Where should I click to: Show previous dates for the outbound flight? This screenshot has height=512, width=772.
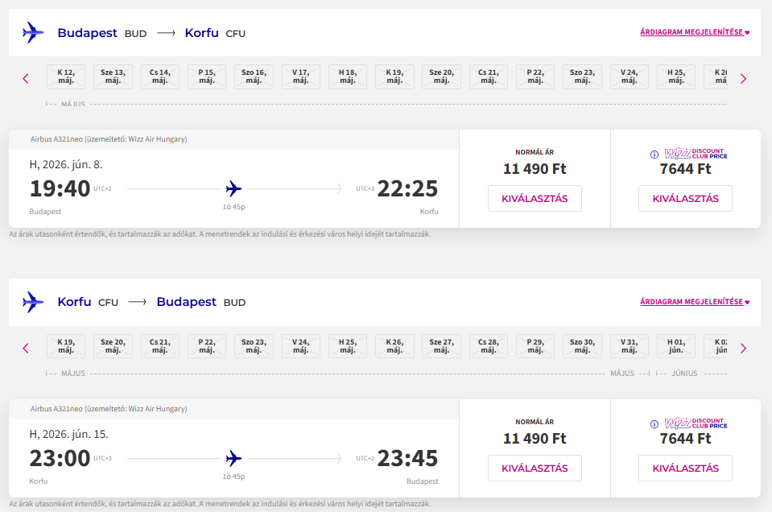pyautogui.click(x=26, y=78)
